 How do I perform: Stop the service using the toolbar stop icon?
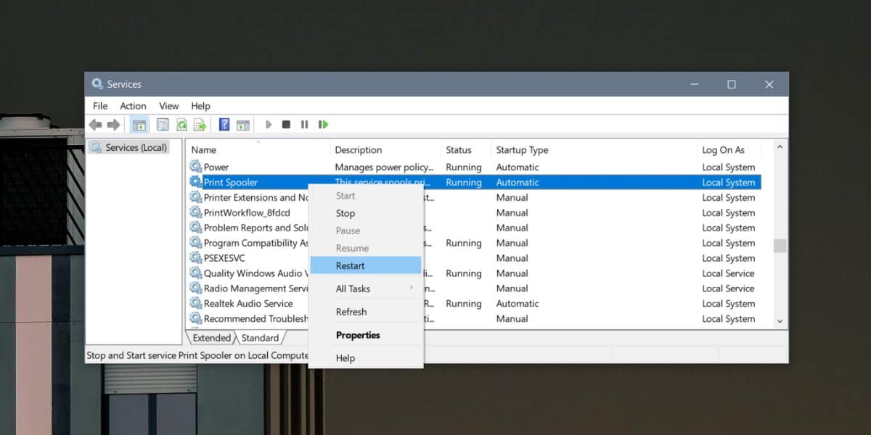[x=287, y=124]
